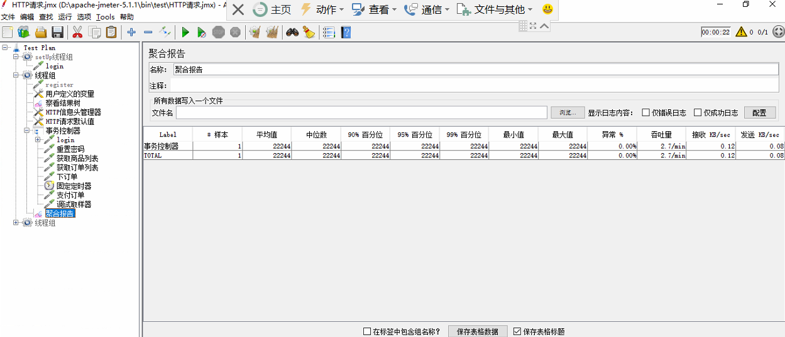The width and height of the screenshot is (785, 337).
Task: Click the Copy toolbar icon
Action: (95, 32)
